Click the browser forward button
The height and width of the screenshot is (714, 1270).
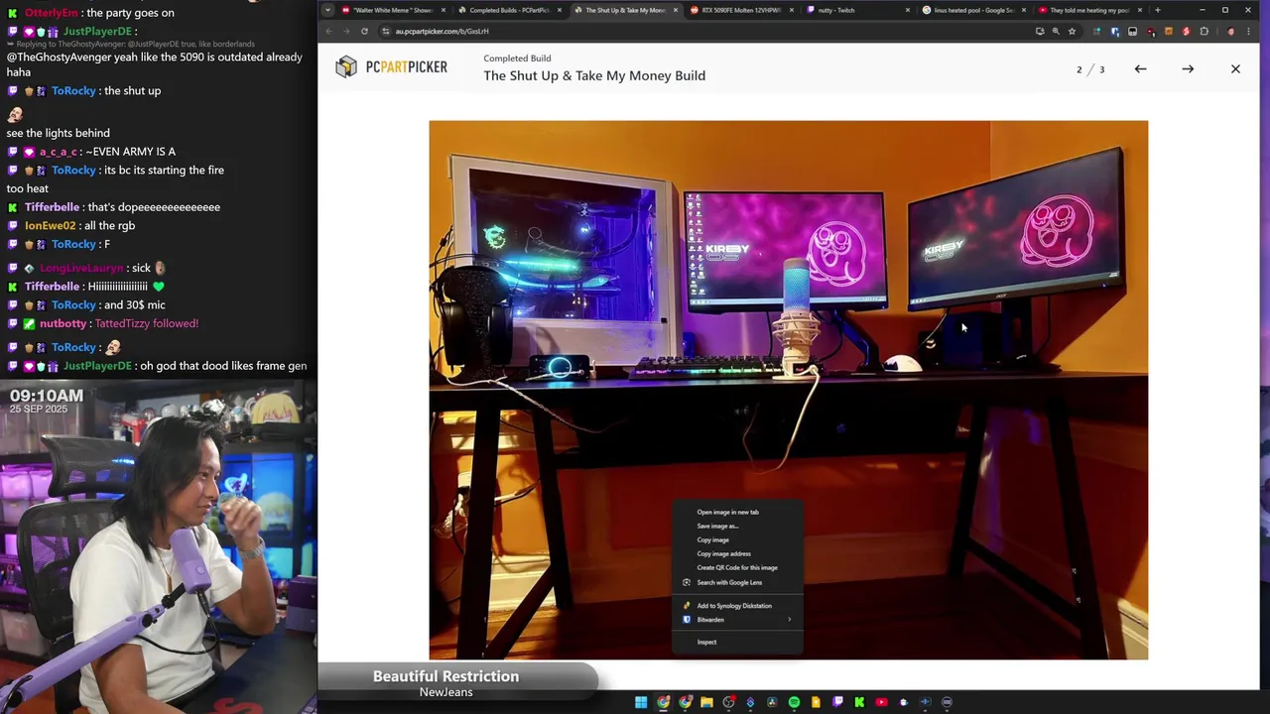[346, 31]
